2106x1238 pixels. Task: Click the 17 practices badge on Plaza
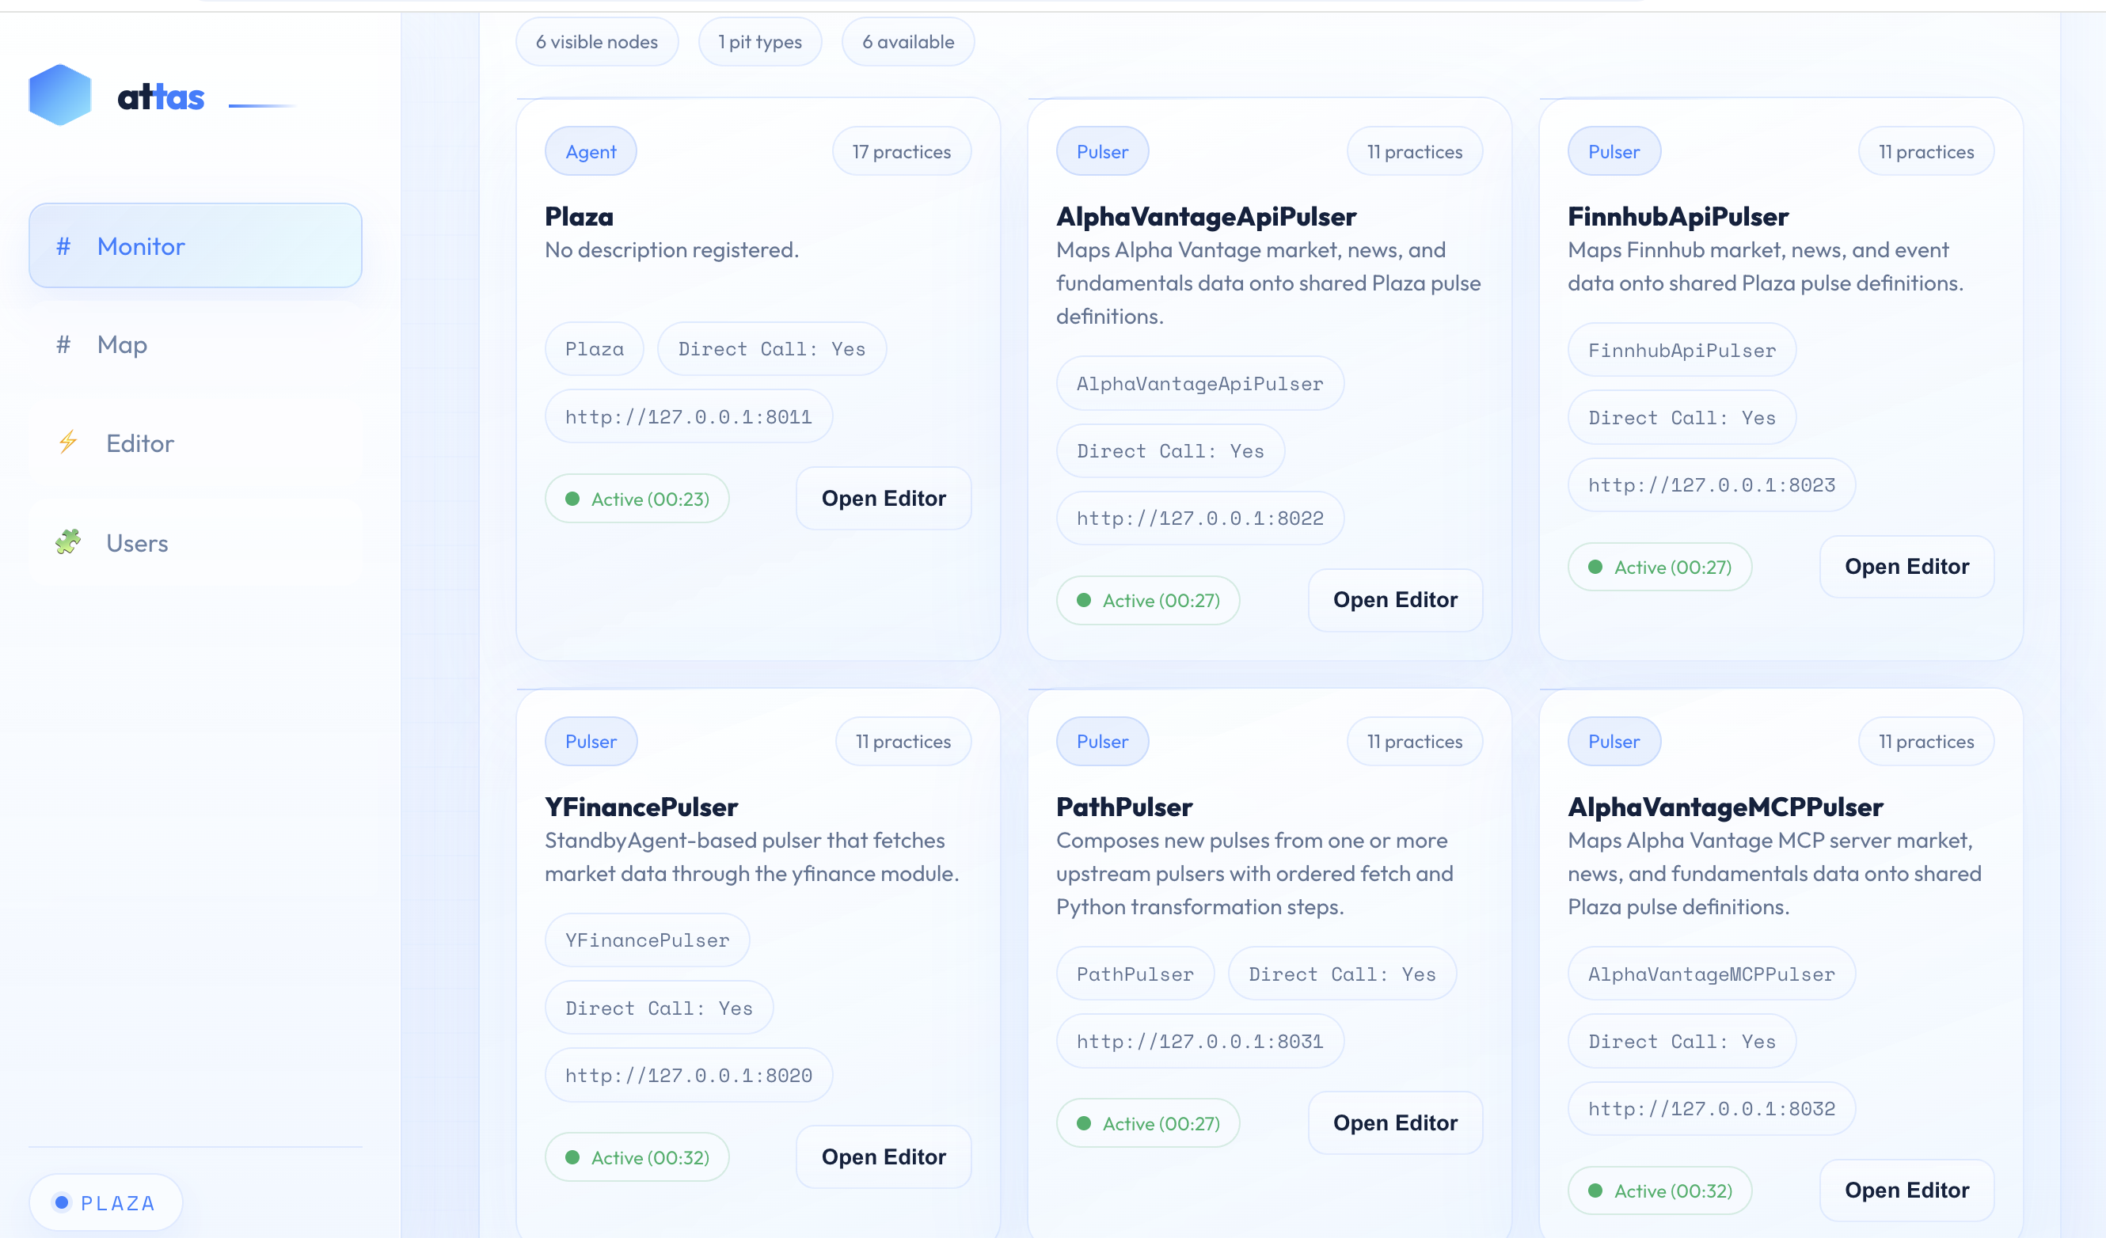click(901, 152)
